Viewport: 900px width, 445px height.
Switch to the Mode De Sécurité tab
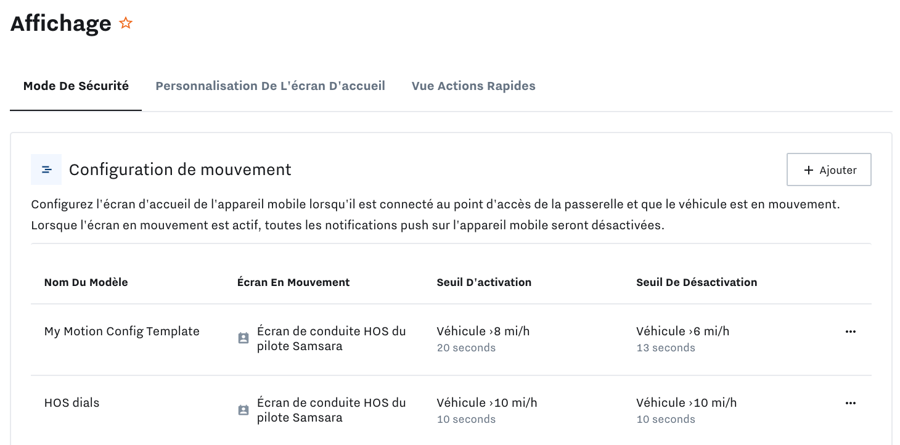point(75,86)
